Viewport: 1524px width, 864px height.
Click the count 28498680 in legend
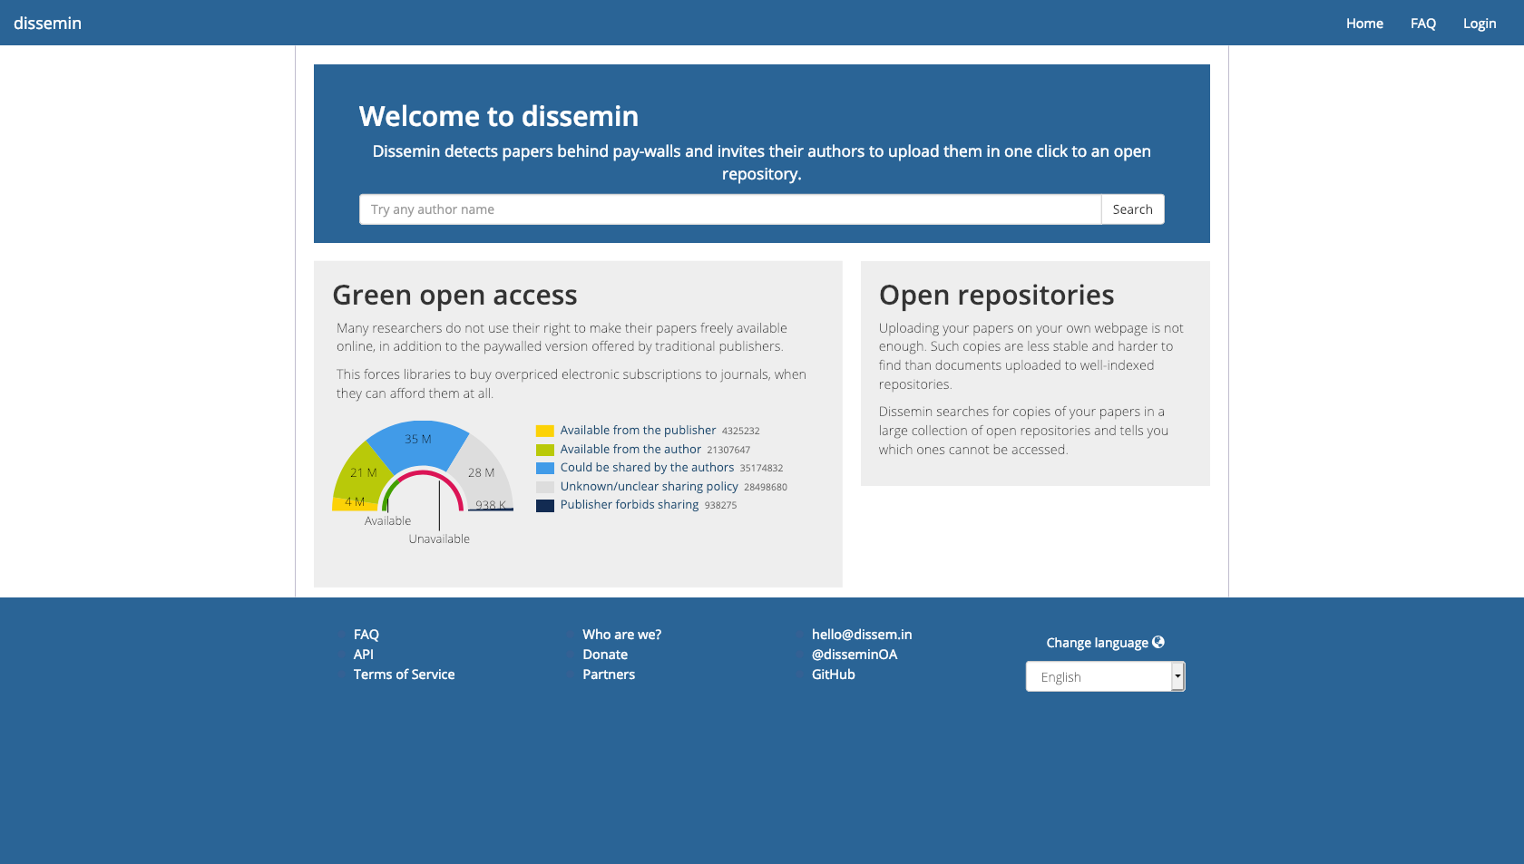[x=766, y=487]
